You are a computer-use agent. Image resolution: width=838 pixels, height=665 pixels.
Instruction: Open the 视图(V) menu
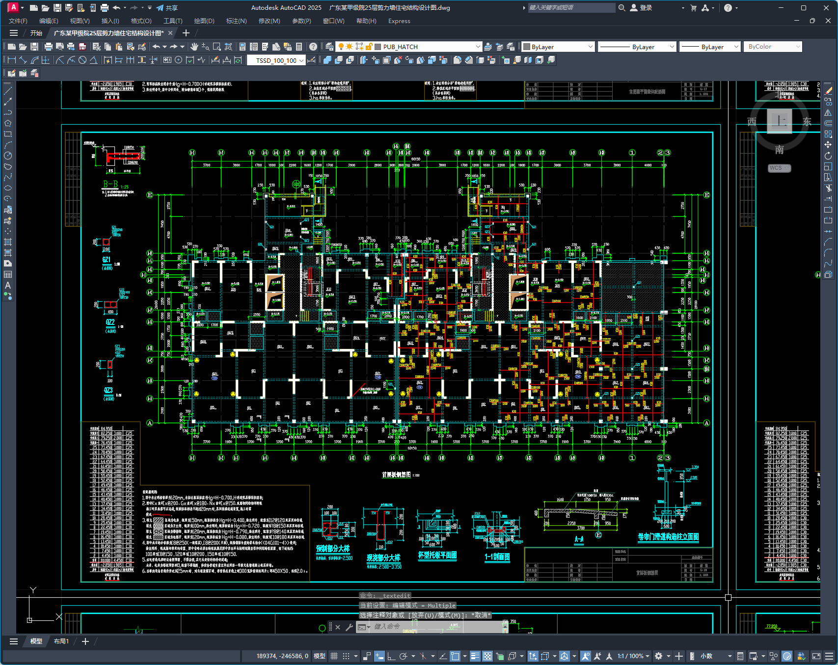click(x=80, y=21)
